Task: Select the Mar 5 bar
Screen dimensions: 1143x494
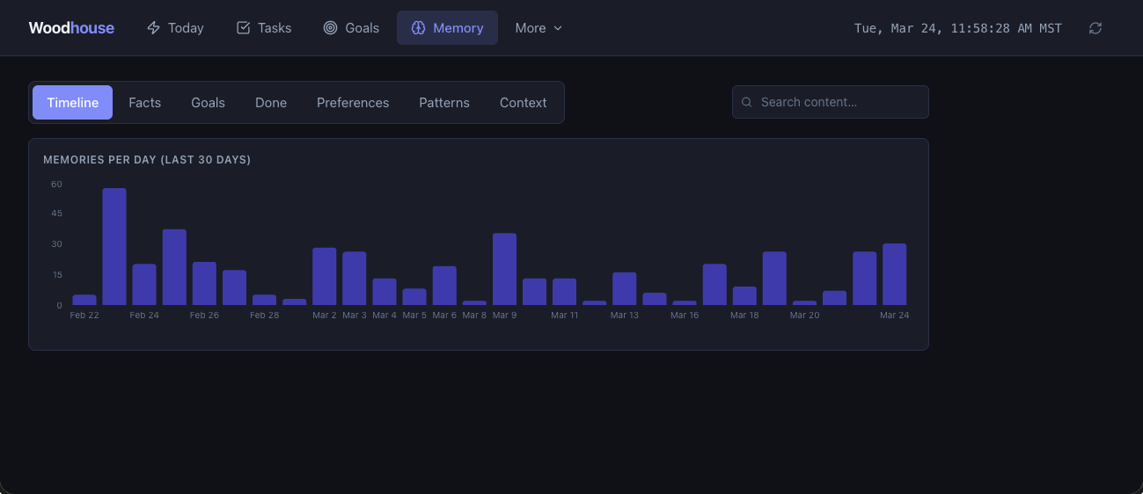Action: [x=414, y=297]
